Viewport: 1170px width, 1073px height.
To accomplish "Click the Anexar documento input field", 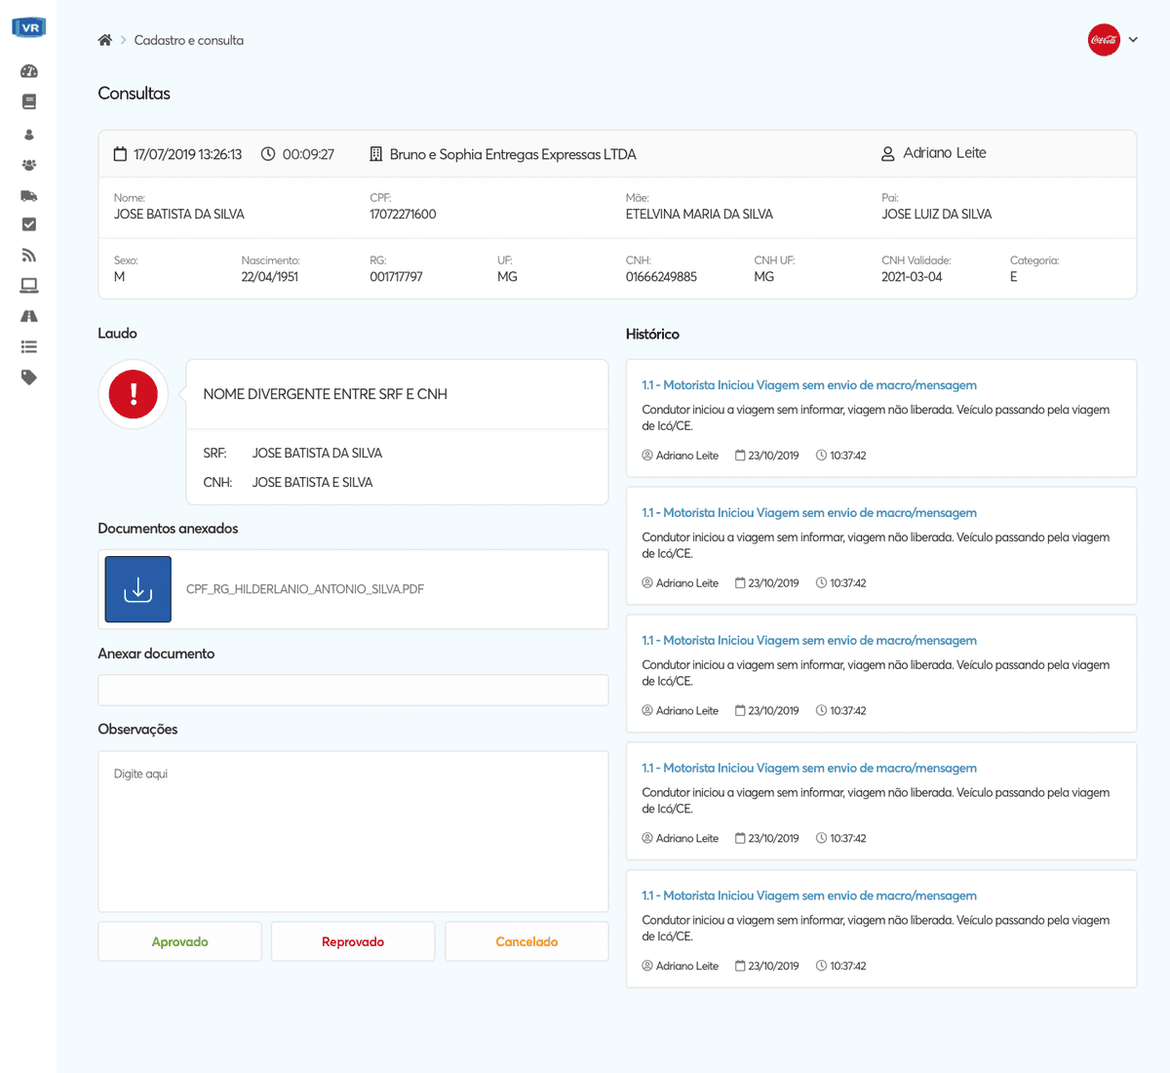I will (353, 690).
